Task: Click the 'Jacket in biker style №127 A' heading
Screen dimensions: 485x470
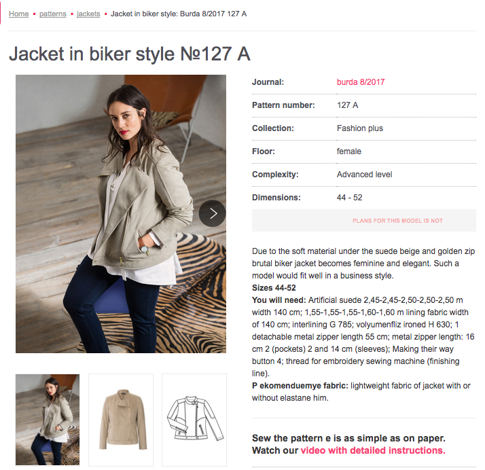Action: coord(130,54)
